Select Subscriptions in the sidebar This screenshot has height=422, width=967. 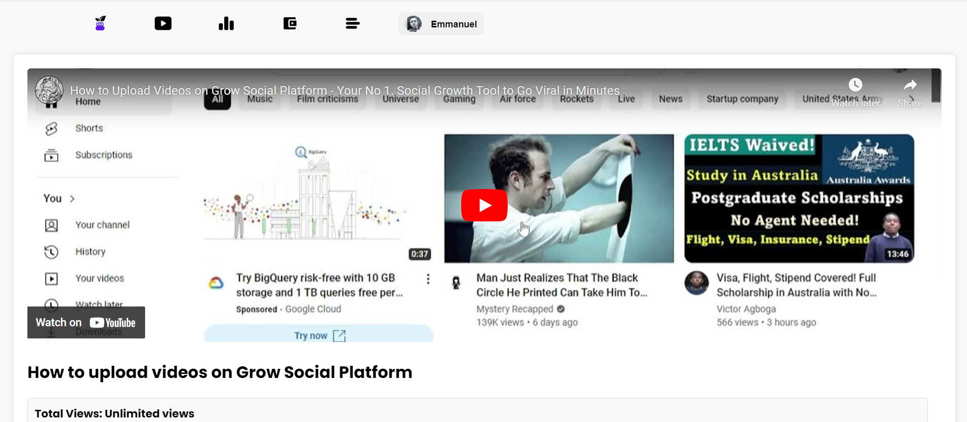[104, 155]
